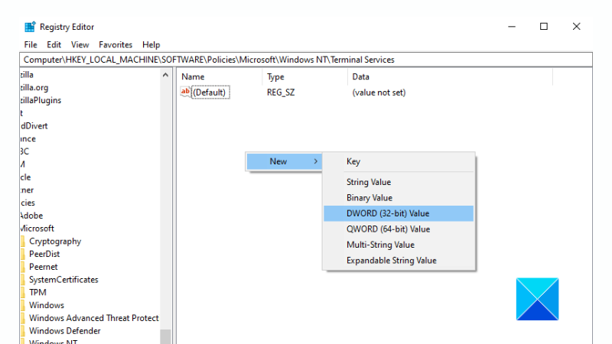The height and width of the screenshot is (344, 612).
Task: Click the Type column header
Action: point(304,77)
